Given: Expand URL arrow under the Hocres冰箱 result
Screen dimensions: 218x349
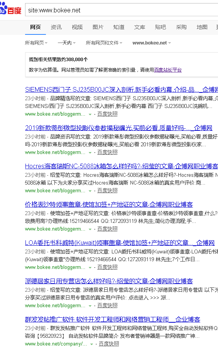Looking at the screenshot, I should click(90, 191).
